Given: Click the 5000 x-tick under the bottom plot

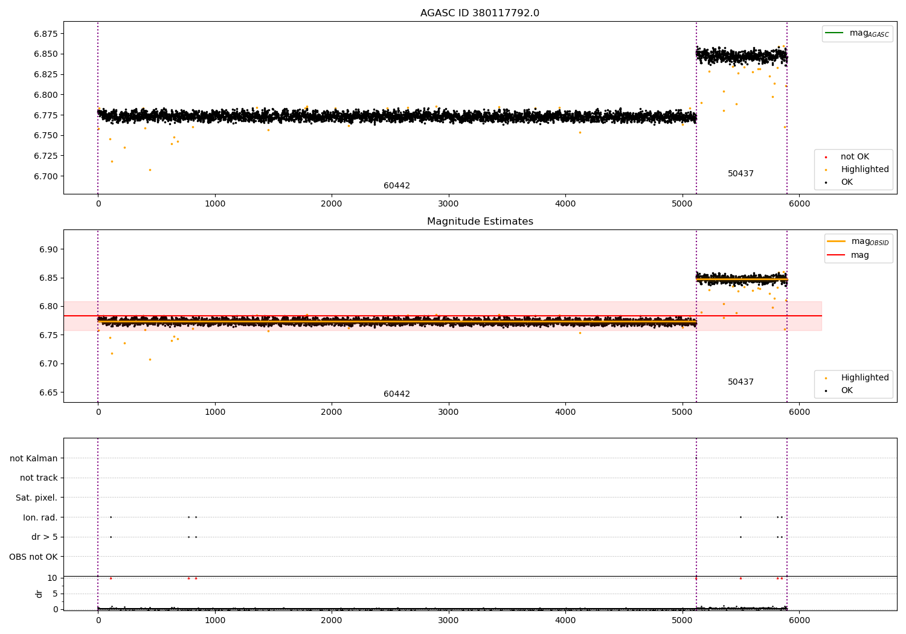Looking at the screenshot, I should pyautogui.click(x=683, y=620).
